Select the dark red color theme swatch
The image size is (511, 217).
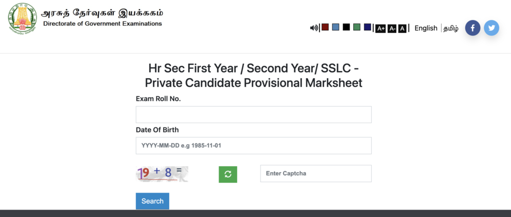[x=325, y=27]
